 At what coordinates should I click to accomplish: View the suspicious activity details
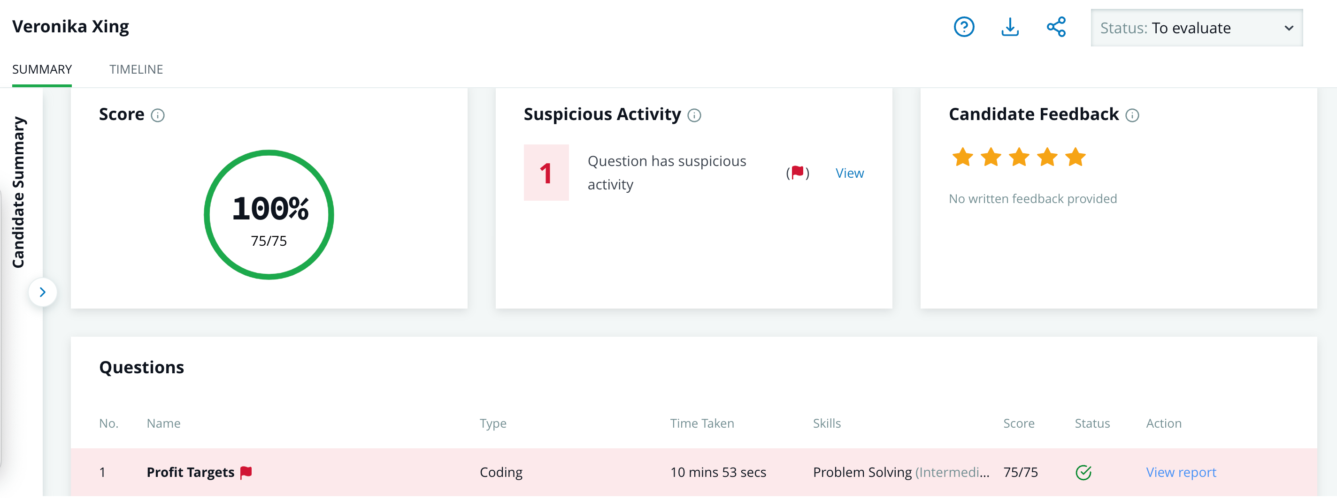pos(849,173)
